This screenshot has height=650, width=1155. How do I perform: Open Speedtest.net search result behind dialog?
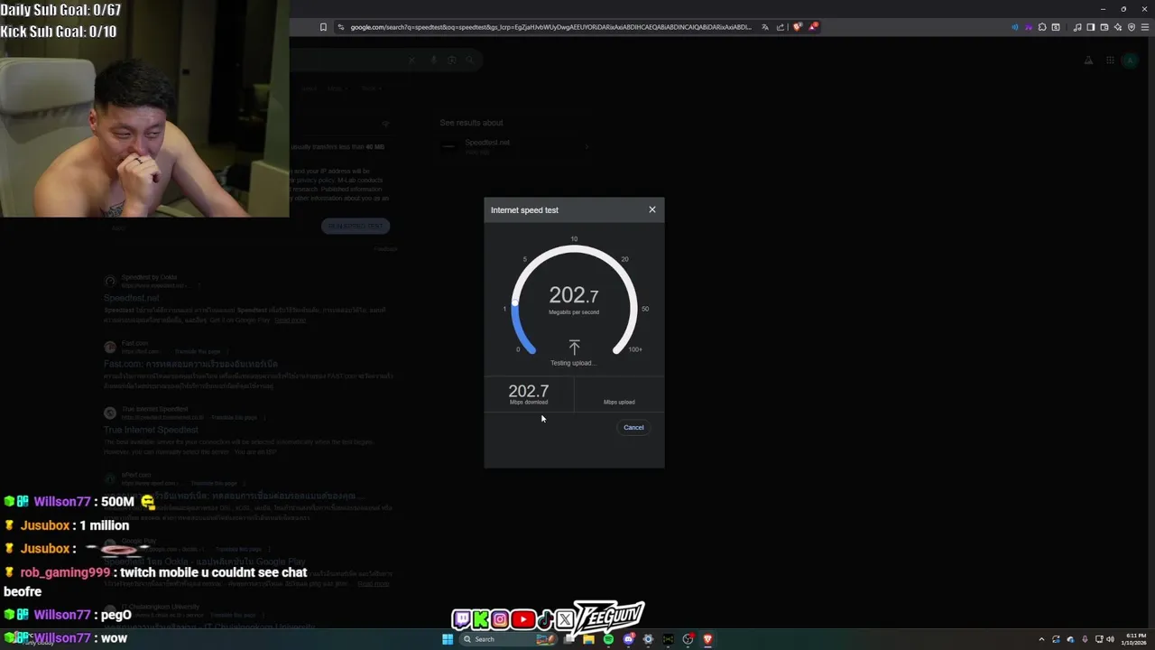131,298
